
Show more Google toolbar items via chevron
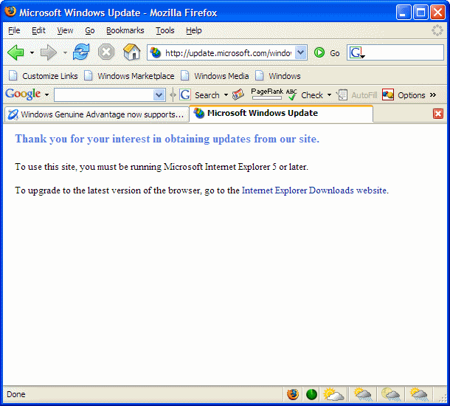point(433,94)
